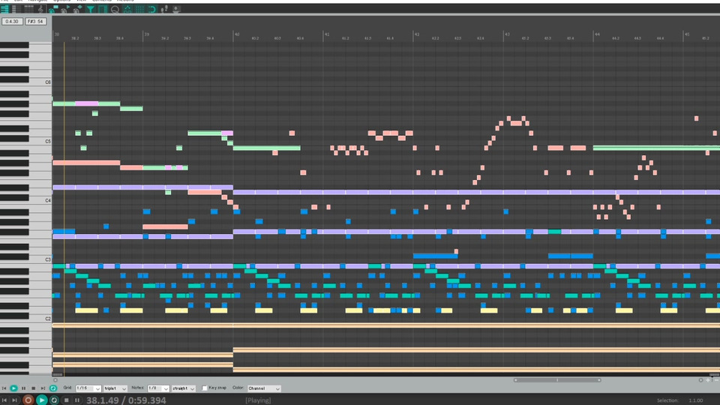Click measure 43 on the ruler

(x=507, y=34)
